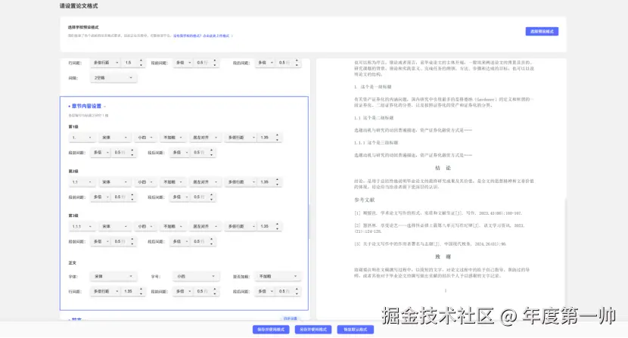Open 第2级 段后间距 多倍 dropdown
Image resolution: width=628 pixels, height=338 pixels.
(180, 197)
